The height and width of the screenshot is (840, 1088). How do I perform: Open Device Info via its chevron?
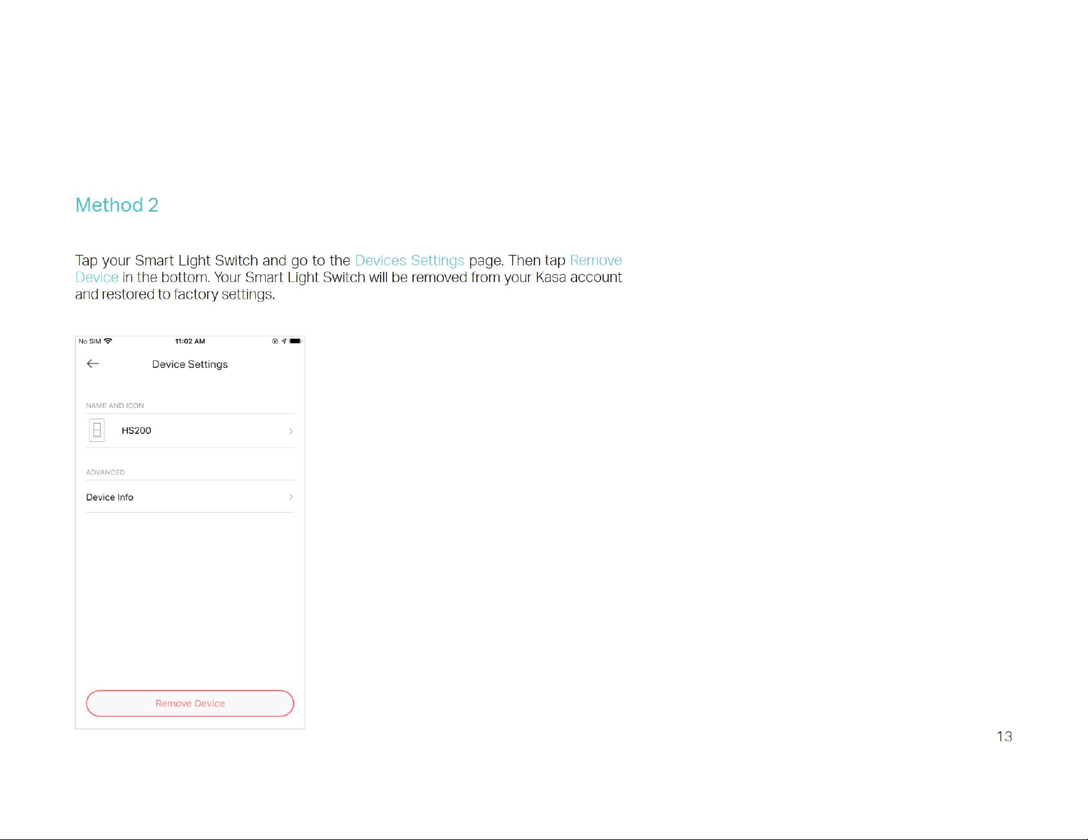tap(291, 497)
